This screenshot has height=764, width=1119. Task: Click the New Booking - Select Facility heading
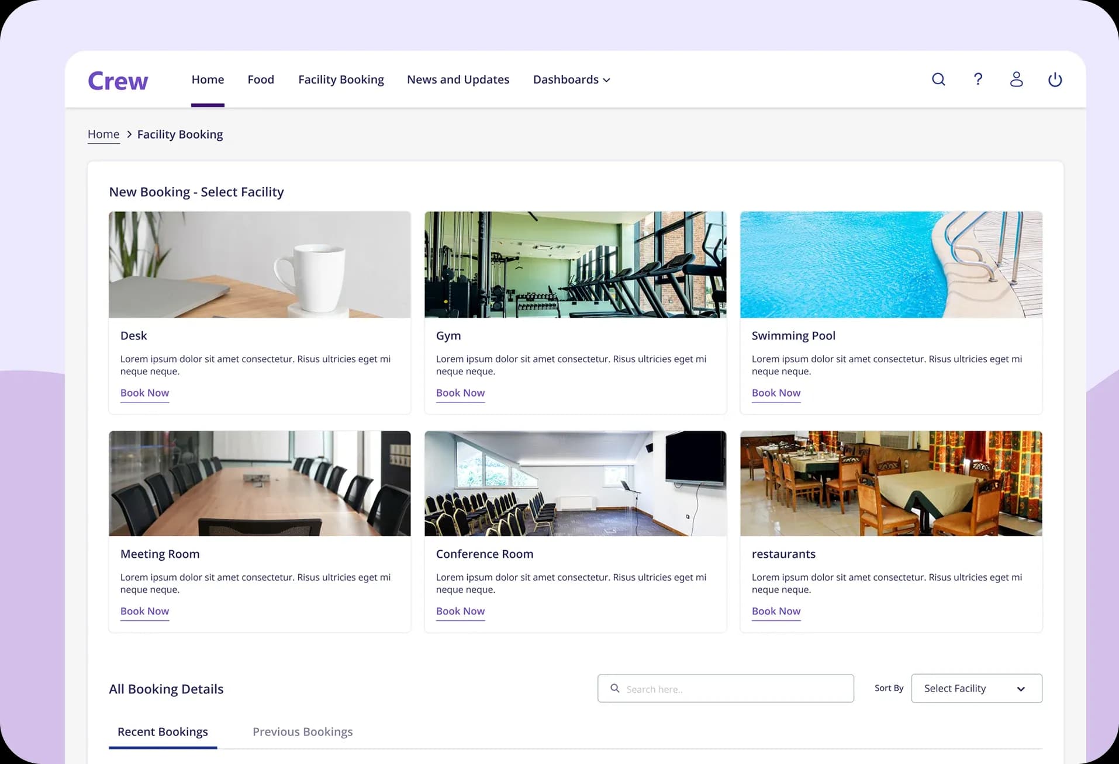pos(196,192)
